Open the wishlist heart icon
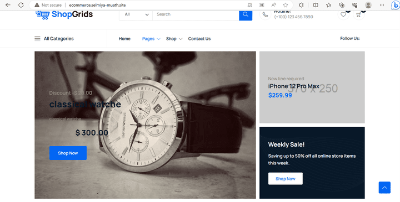 [x=343, y=14]
